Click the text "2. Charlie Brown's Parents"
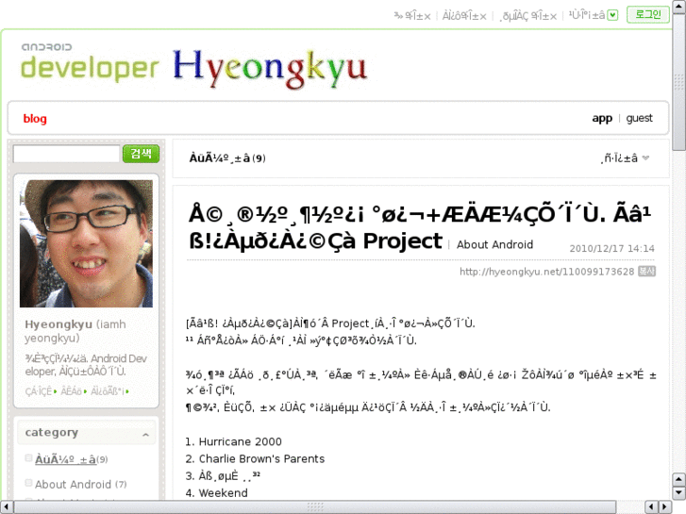Image resolution: width=686 pixels, height=514 pixels. pos(255,459)
